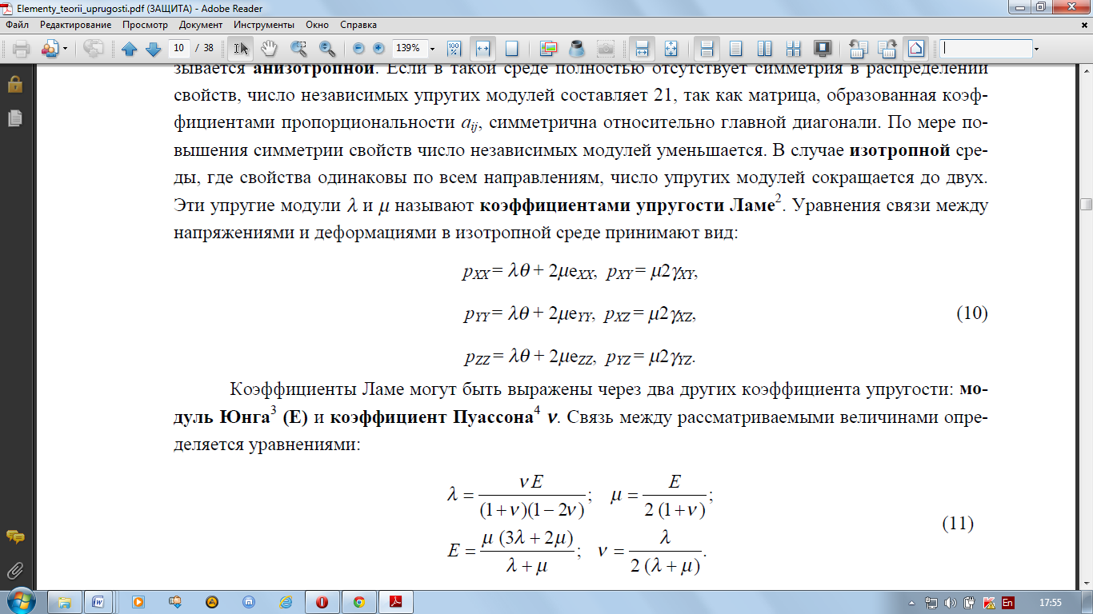Open Windows Explorer from taskbar
This screenshot has height=614, width=1093.
65,601
